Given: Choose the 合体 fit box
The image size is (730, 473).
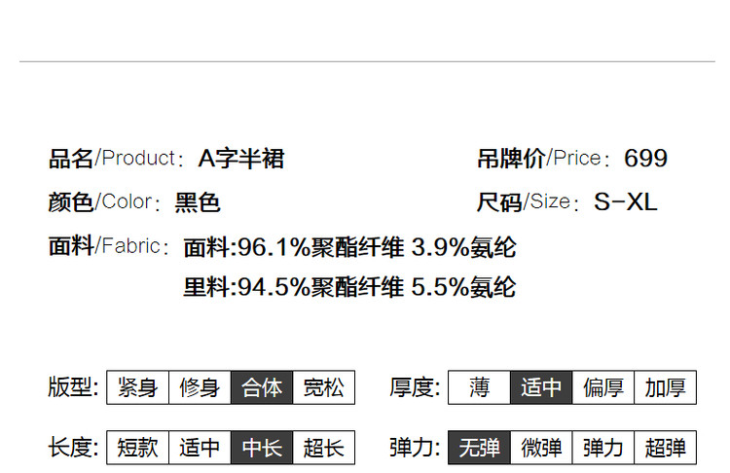Looking at the screenshot, I should click(262, 387).
